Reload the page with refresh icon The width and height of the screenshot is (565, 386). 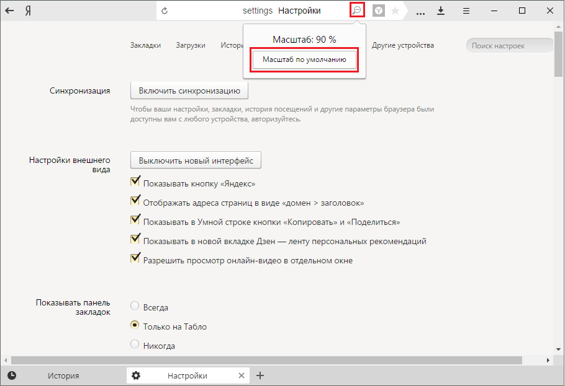click(x=165, y=11)
